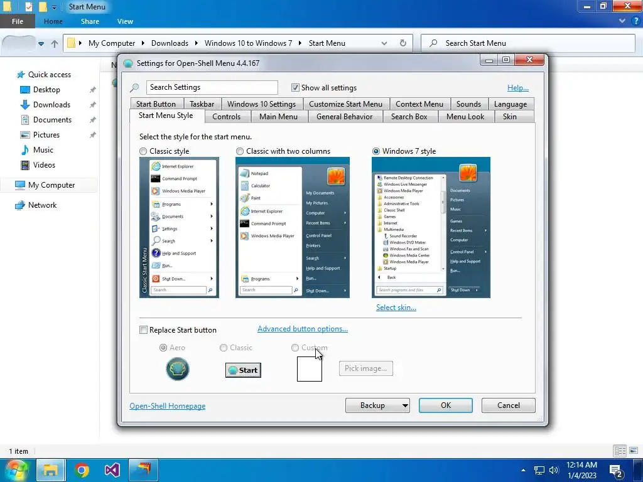Click the Search Start Menu box

528,43
